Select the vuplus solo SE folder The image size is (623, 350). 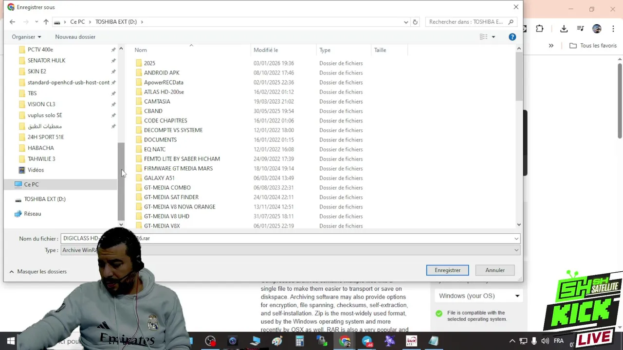[45, 115]
